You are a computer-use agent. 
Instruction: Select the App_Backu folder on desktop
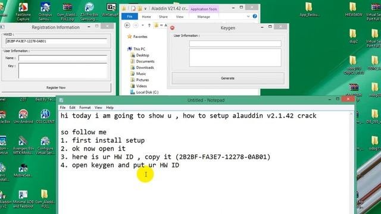(x=309, y=10)
